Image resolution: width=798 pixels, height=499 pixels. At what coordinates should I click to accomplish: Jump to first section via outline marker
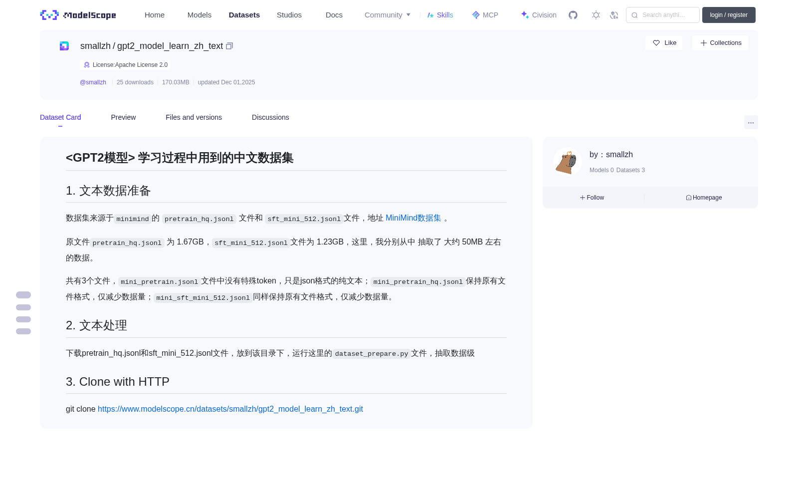click(x=23, y=295)
